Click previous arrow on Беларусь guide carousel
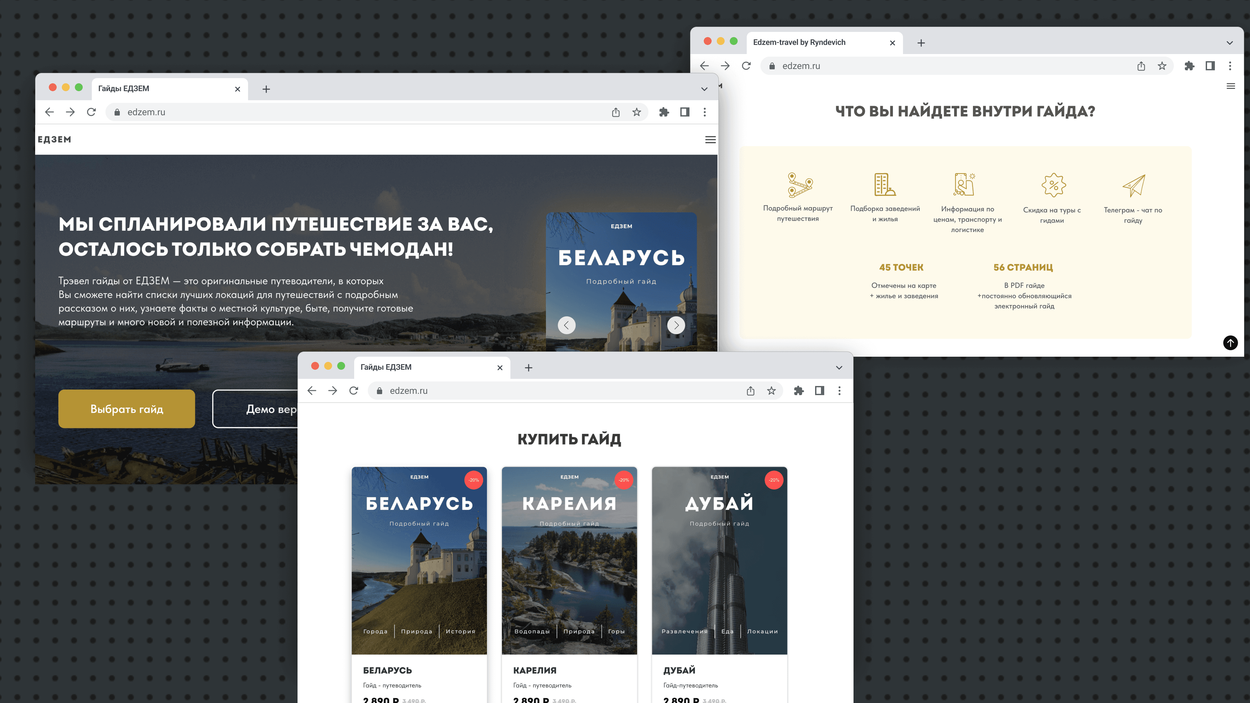Image resolution: width=1250 pixels, height=703 pixels. tap(566, 325)
